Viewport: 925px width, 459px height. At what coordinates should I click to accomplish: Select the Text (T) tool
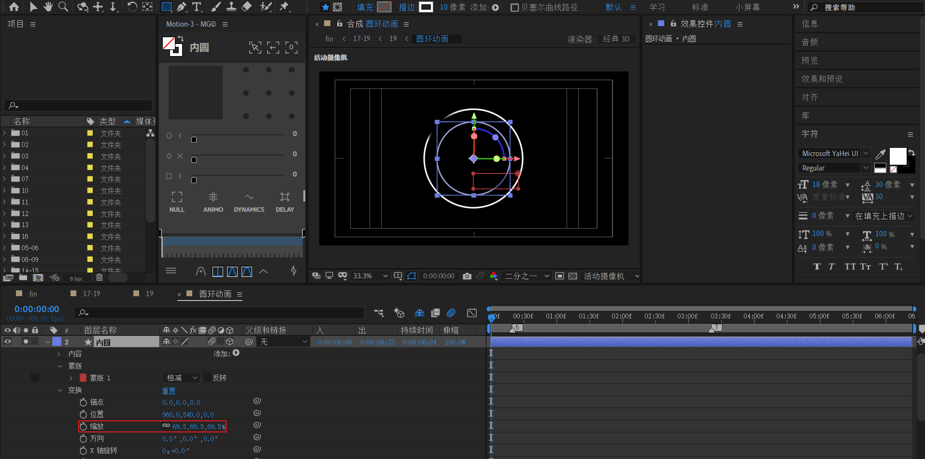click(x=197, y=7)
